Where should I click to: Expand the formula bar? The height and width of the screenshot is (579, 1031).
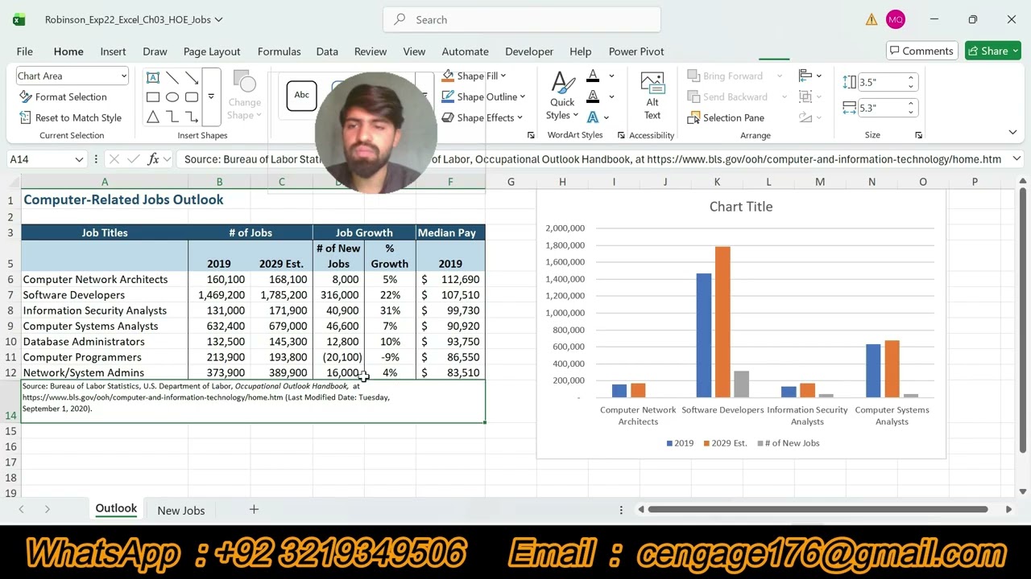point(1017,159)
